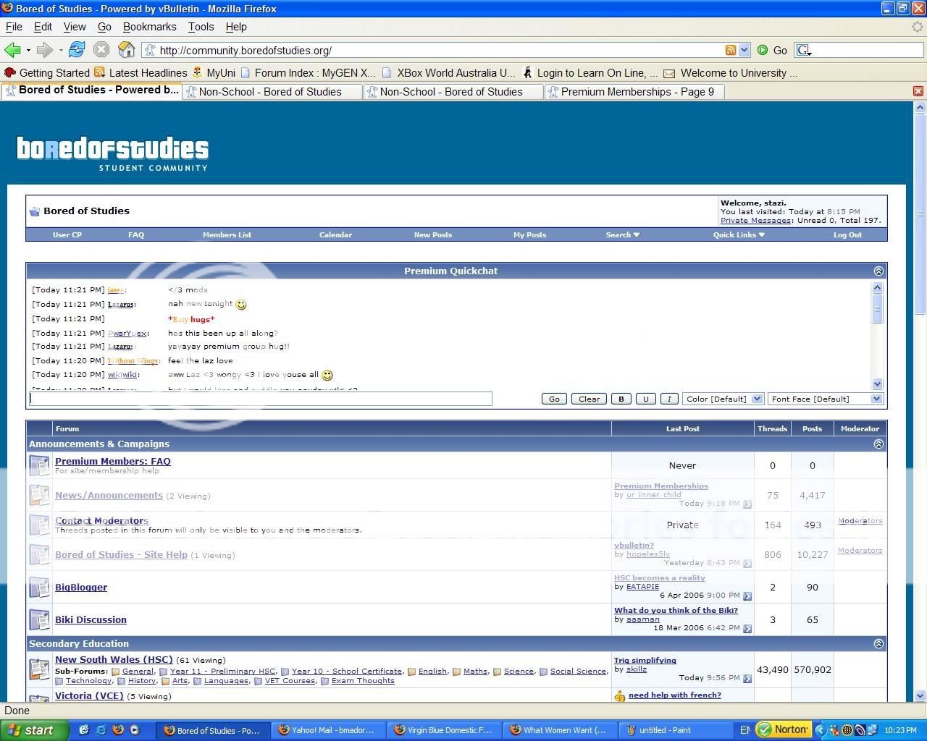Open the View menu
Image resolution: width=927 pixels, height=741 pixels.
pos(75,27)
